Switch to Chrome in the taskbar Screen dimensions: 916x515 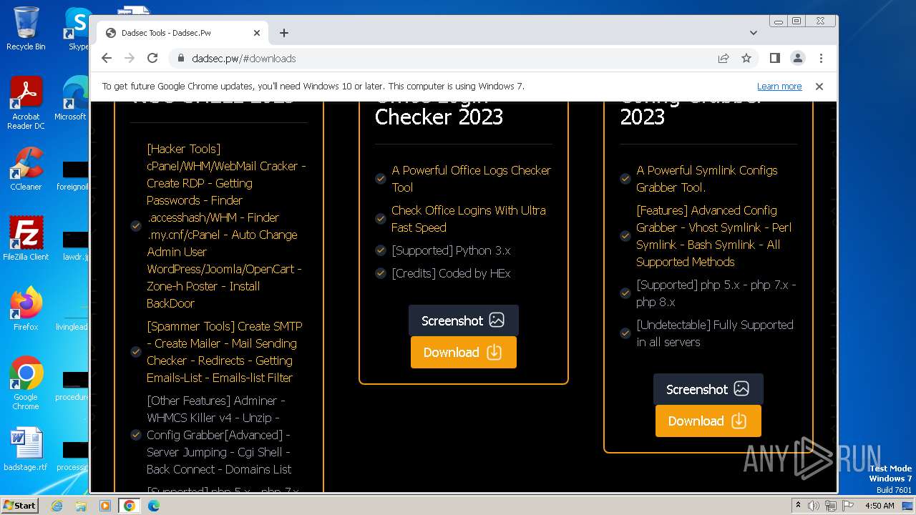130,506
